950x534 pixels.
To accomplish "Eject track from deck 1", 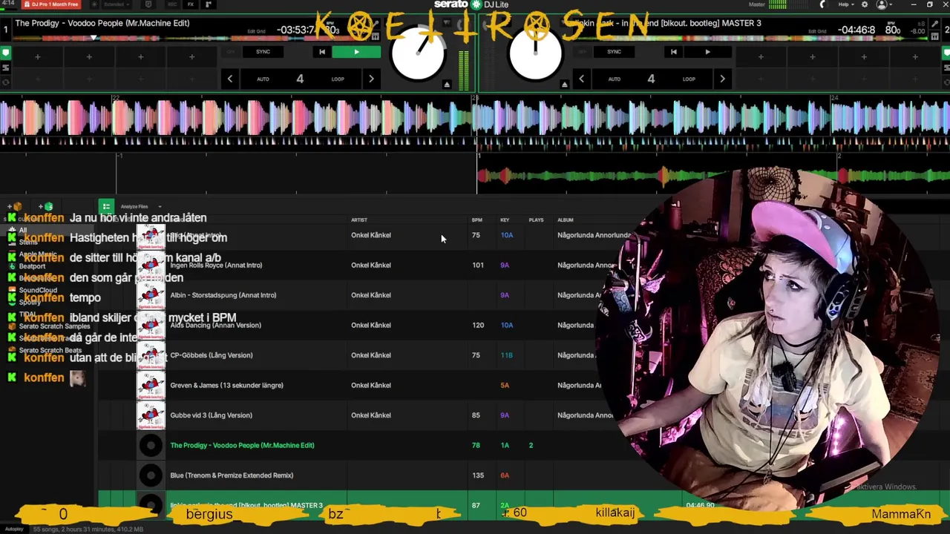I will [x=447, y=85].
